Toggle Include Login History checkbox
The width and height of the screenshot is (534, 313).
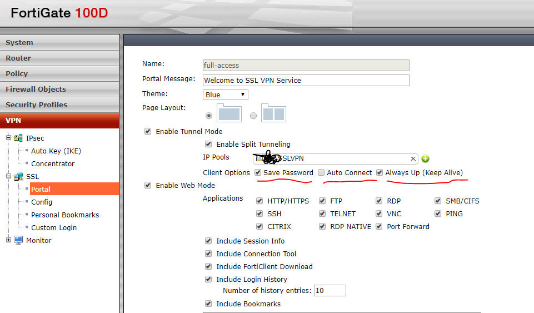pyautogui.click(x=208, y=279)
